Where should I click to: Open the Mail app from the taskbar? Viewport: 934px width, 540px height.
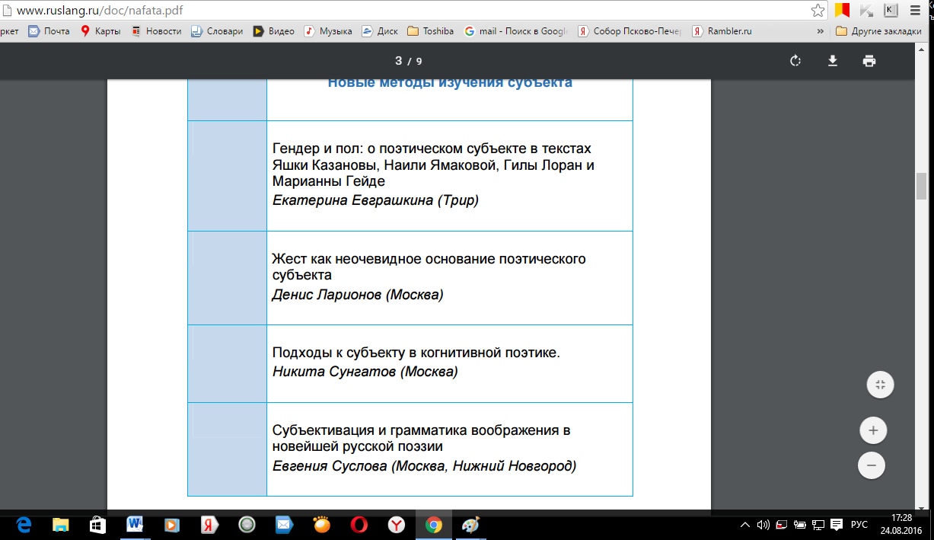coord(284,525)
